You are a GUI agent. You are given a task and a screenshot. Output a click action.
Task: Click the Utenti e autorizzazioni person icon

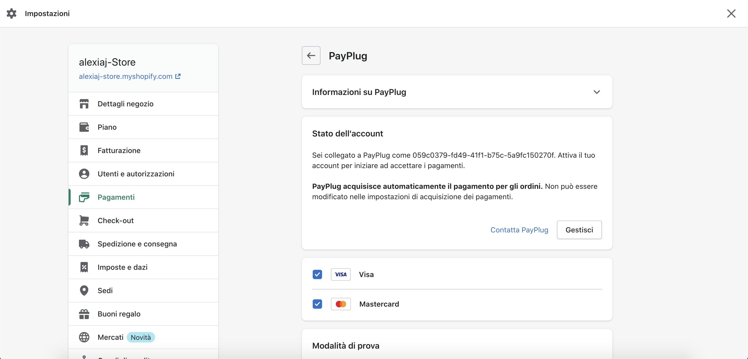84,174
